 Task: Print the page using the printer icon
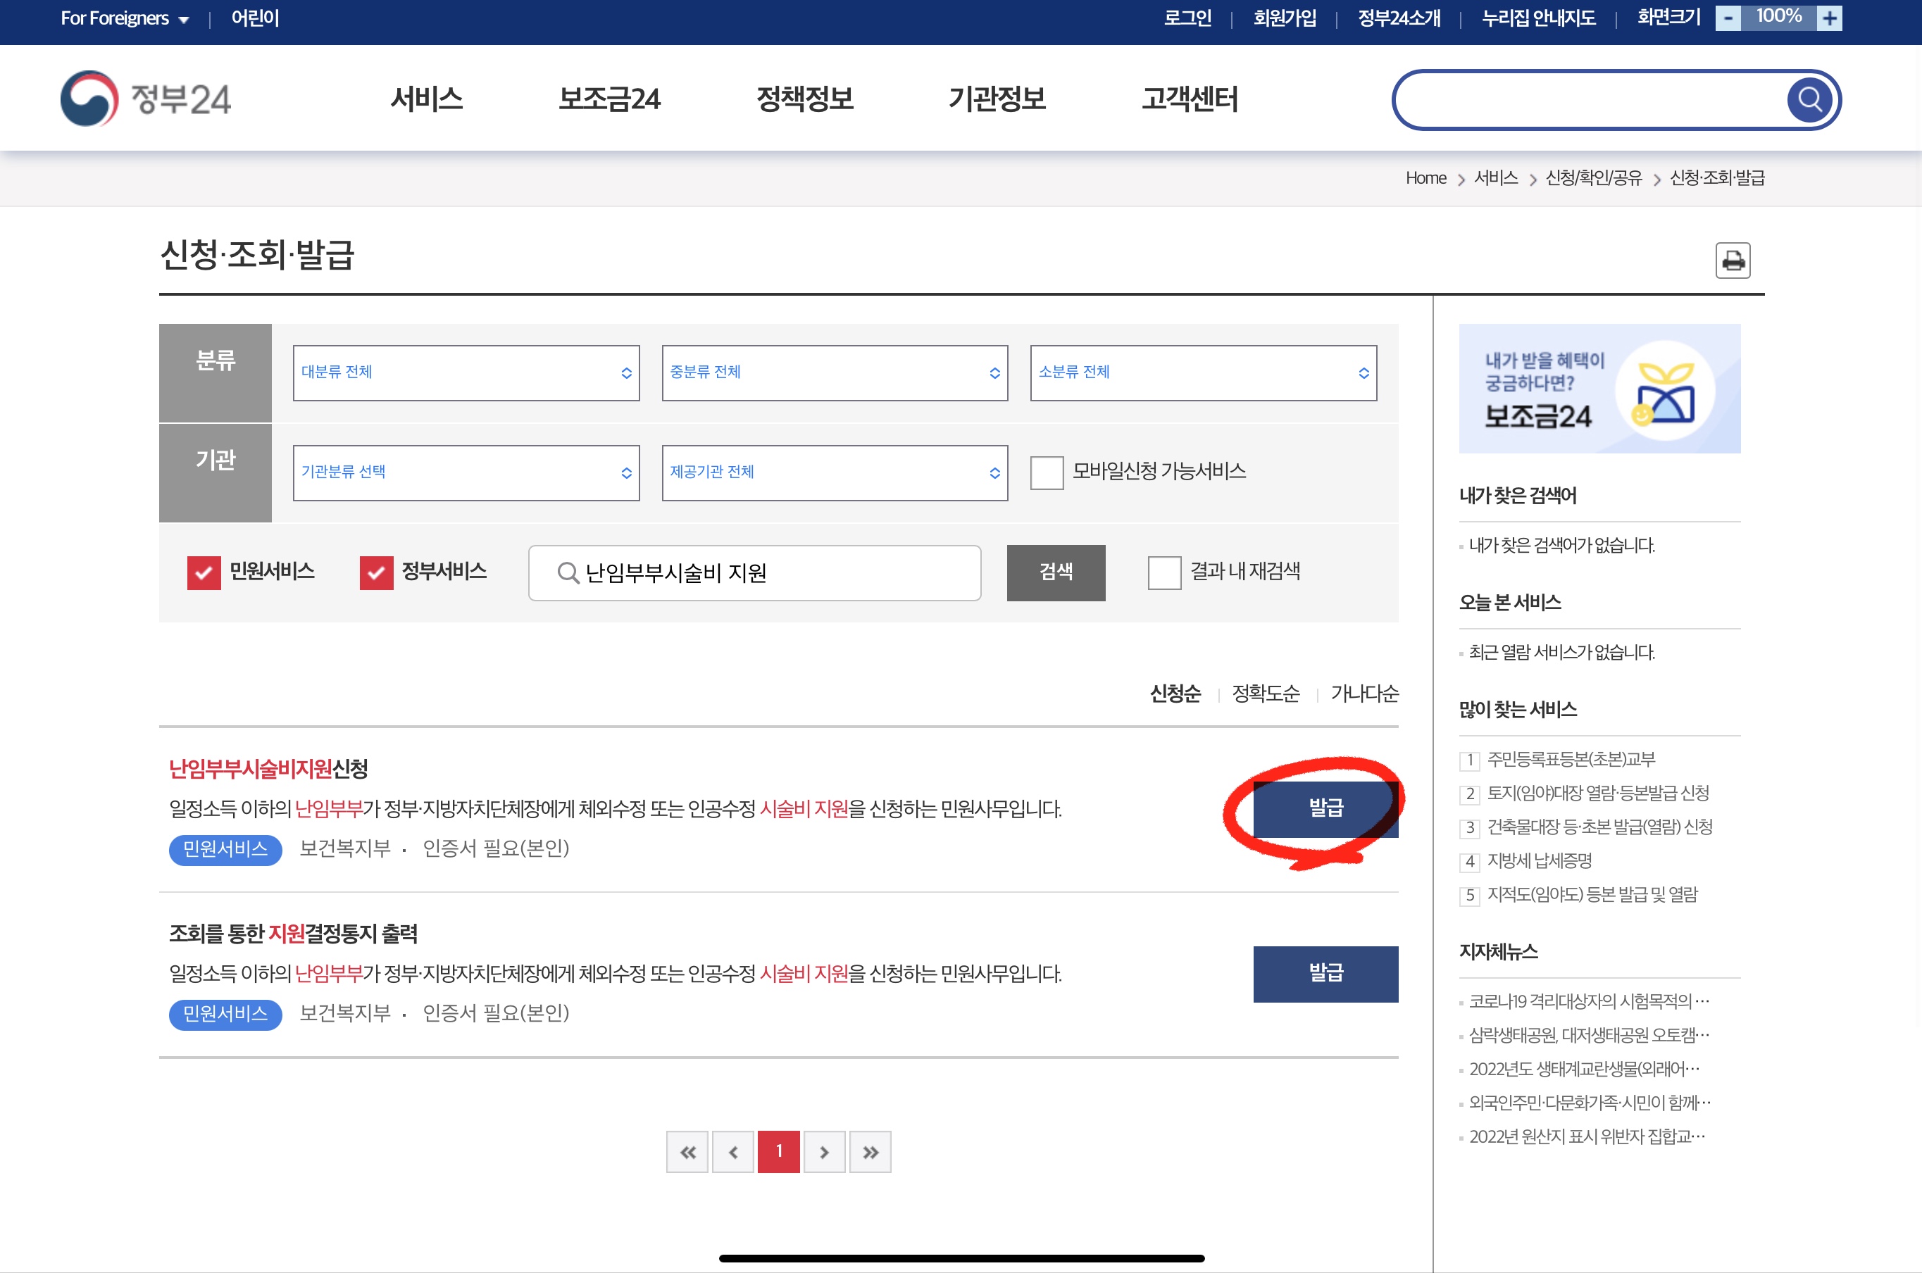tap(1734, 261)
